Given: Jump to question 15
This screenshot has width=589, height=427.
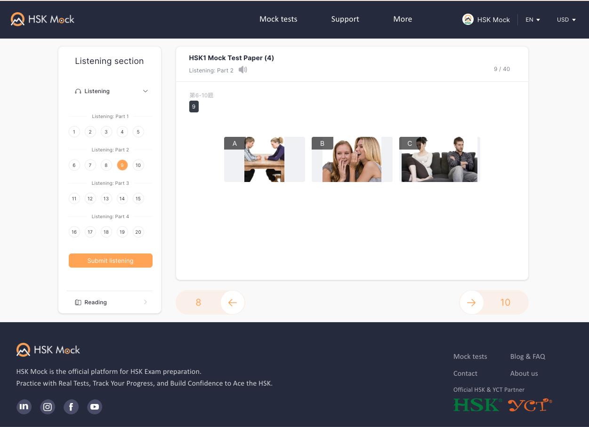Looking at the screenshot, I should 138,198.
